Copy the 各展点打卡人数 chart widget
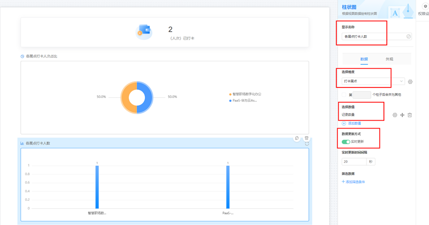 297,138
